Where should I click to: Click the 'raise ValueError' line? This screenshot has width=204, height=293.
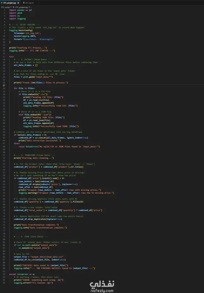point(59,146)
